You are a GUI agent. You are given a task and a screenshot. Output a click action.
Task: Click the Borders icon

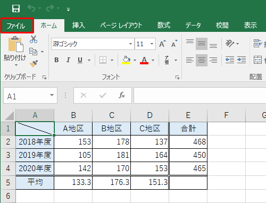pyautogui.click(x=103, y=60)
